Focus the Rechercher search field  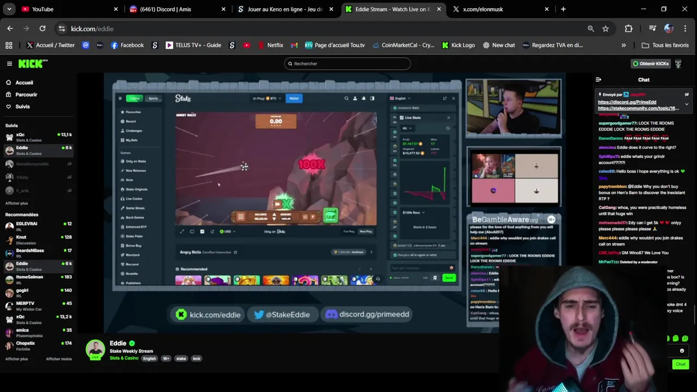coord(347,64)
